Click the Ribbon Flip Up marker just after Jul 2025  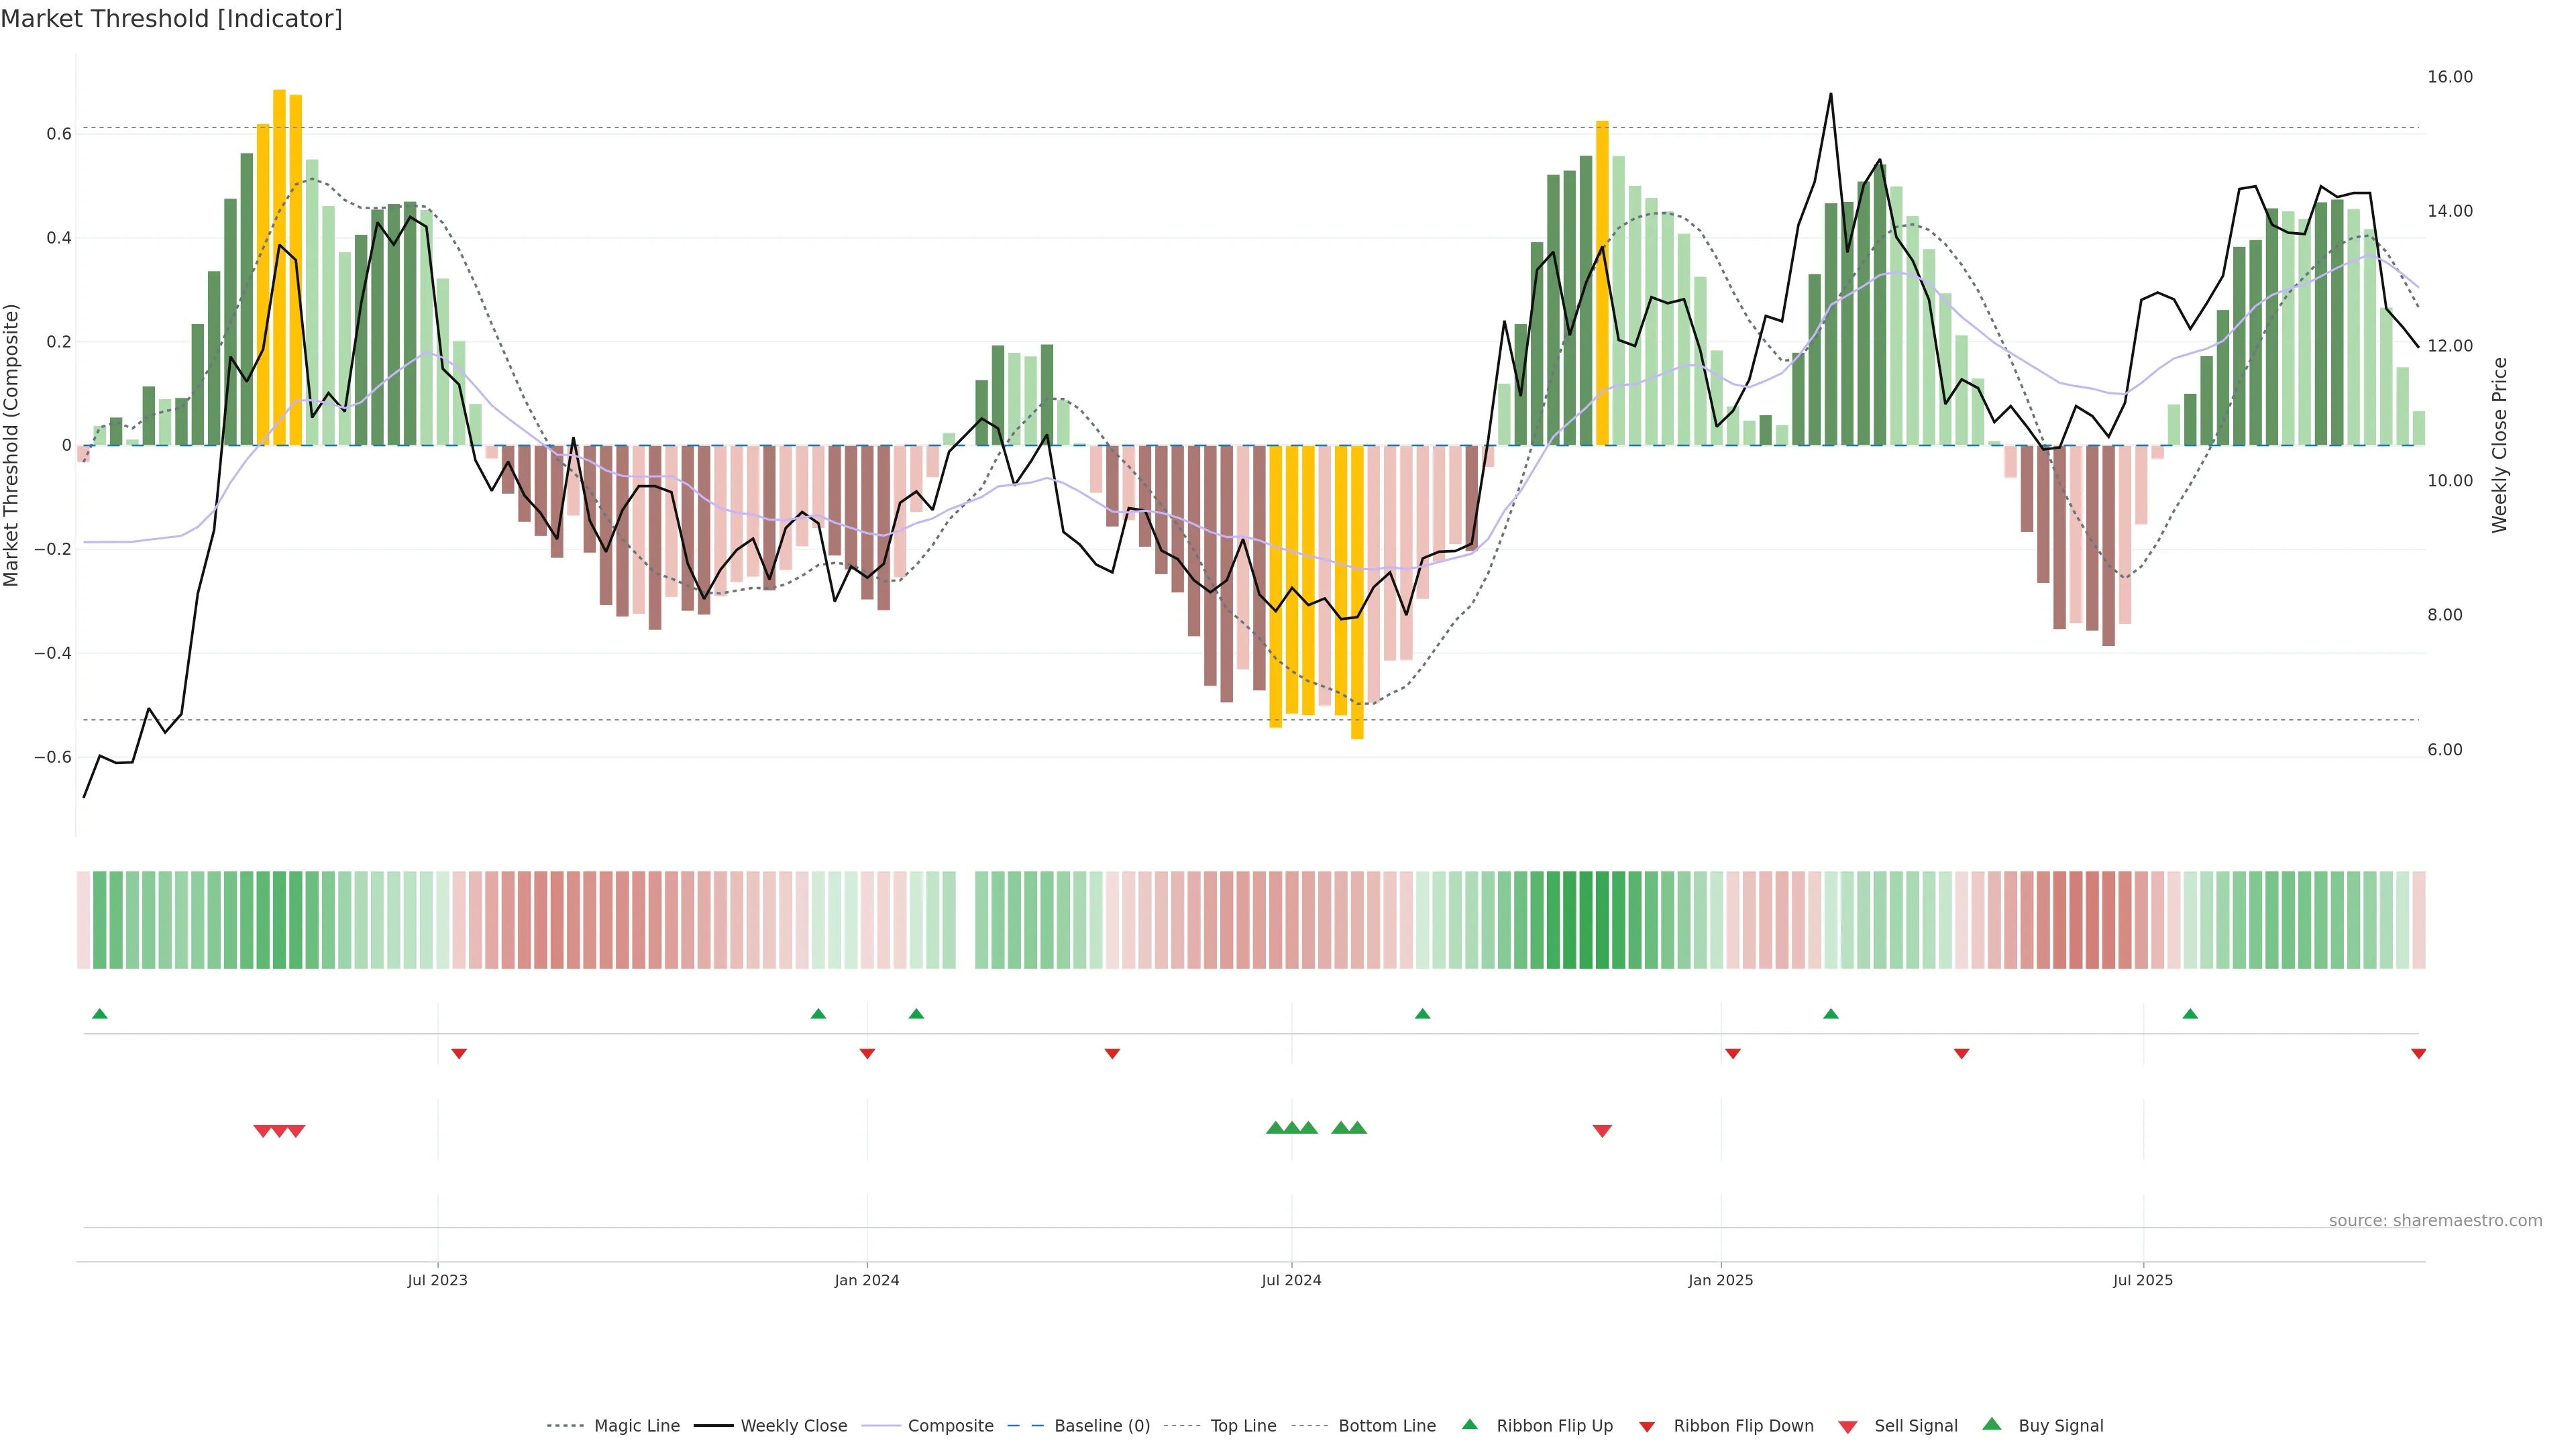tap(2190, 1014)
